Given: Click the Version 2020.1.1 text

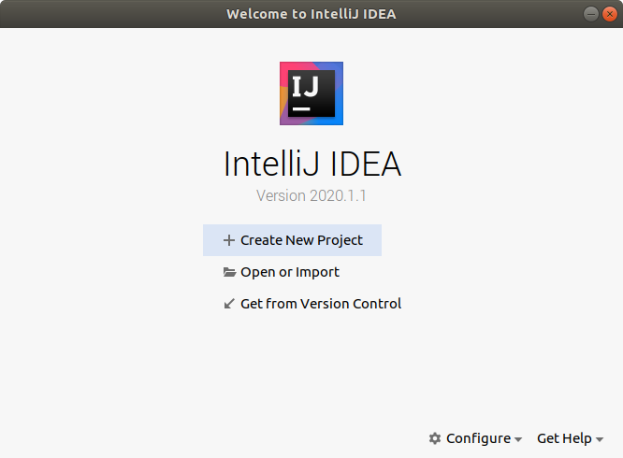Looking at the screenshot, I should tap(311, 196).
